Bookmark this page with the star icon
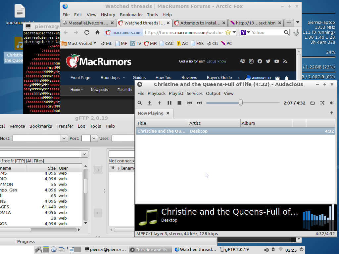Screen dimensions: 339x254 pos(228,32)
